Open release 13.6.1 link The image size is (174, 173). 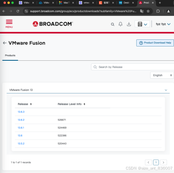click(21, 128)
